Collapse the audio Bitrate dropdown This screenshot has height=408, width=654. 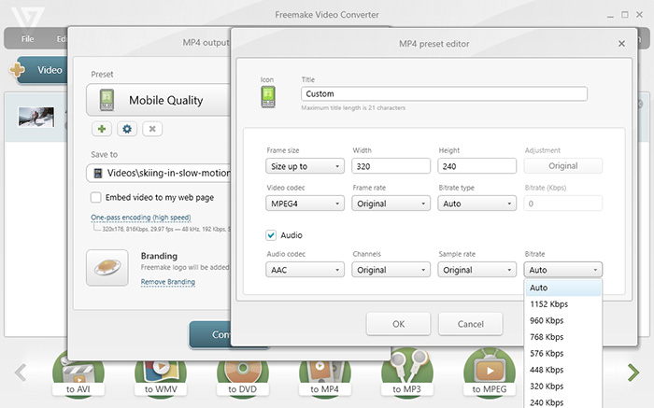562,270
